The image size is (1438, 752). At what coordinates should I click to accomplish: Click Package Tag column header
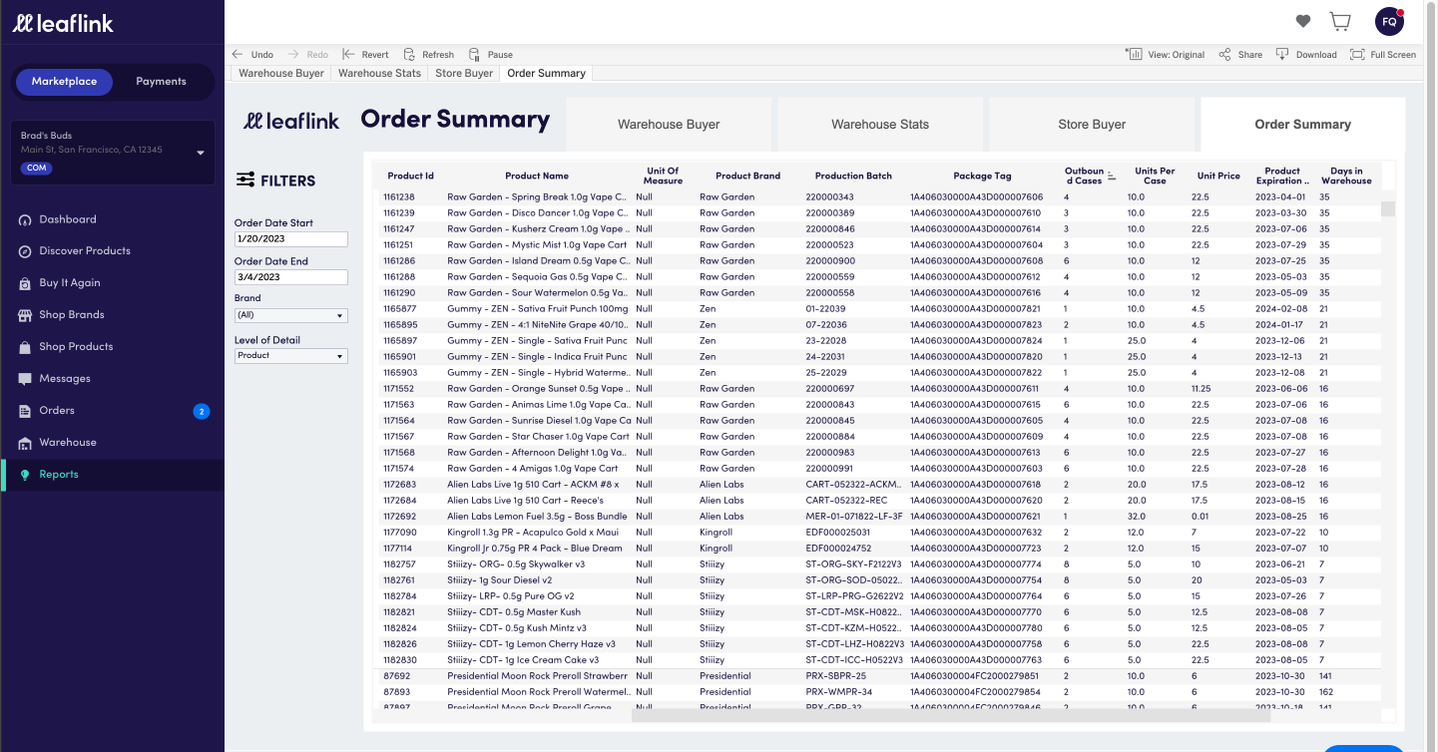coord(982,177)
